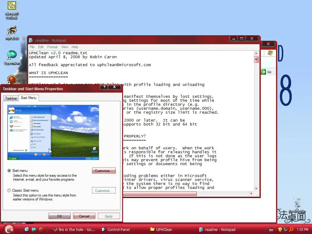Viewport: 312px width, 234px height.
Task: Open the Microsoft Outlook desktop icon
Action: click(12, 10)
